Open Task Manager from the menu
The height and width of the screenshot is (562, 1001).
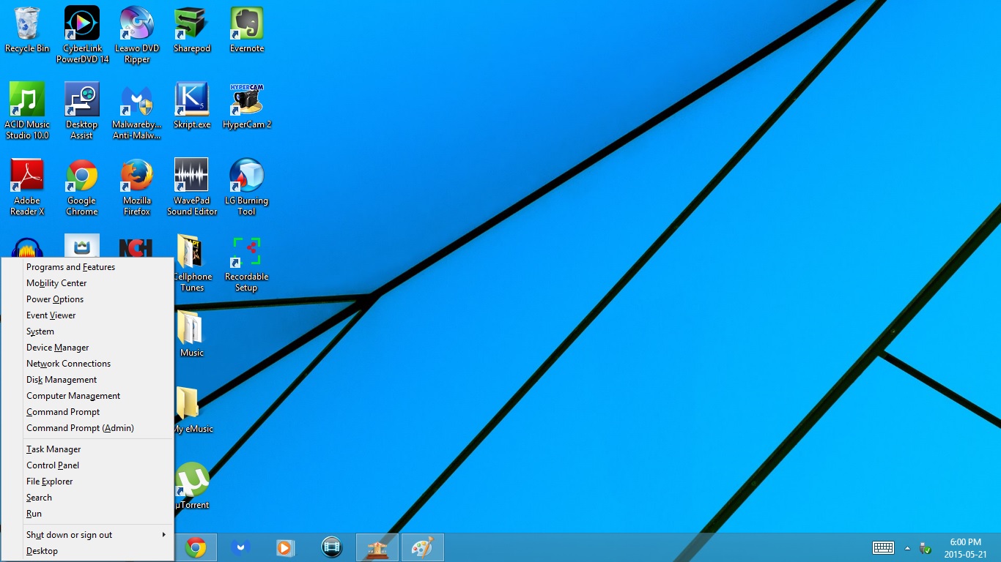pos(87,449)
